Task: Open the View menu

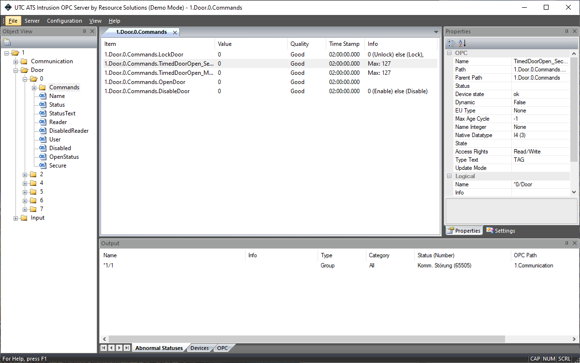Action: coord(96,21)
